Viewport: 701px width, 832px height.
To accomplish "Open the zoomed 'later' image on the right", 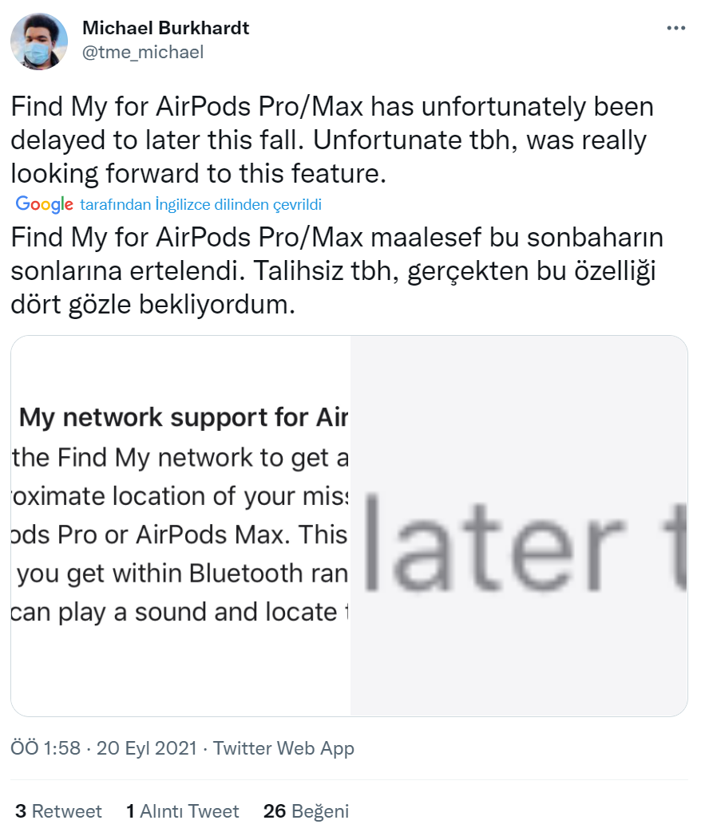I will pos(519,526).
